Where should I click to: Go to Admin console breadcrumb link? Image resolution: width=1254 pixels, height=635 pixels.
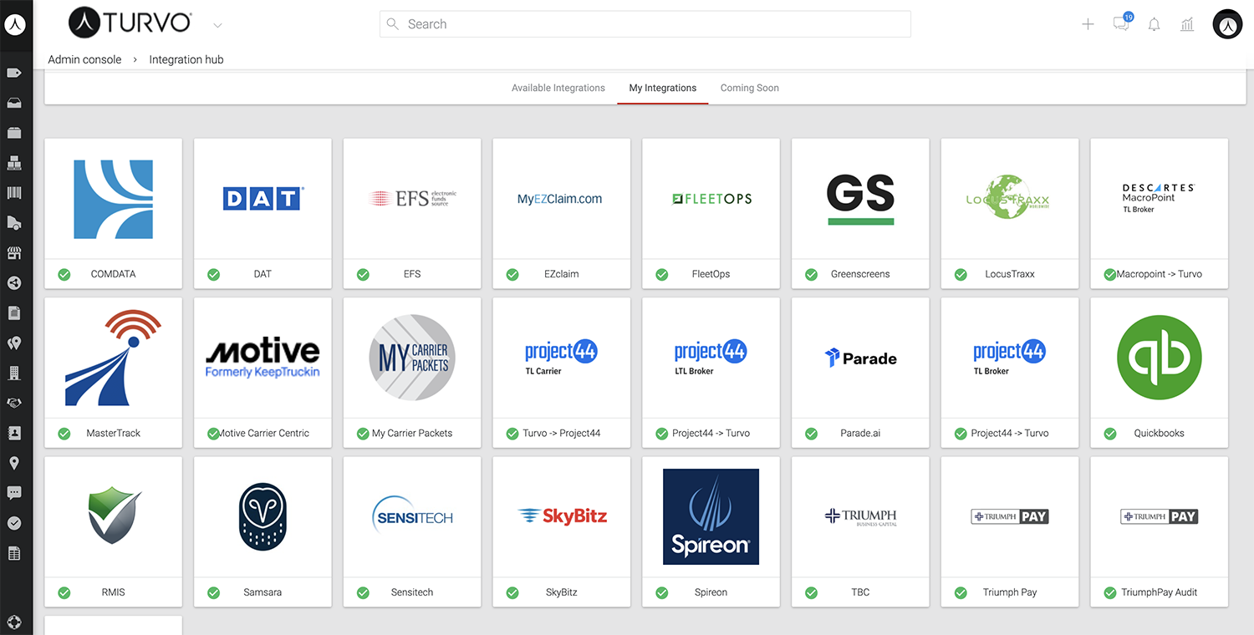click(x=84, y=59)
